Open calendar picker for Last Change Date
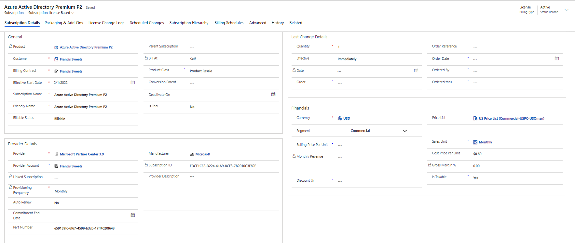This screenshot has width=575, height=247. pyautogui.click(x=416, y=71)
